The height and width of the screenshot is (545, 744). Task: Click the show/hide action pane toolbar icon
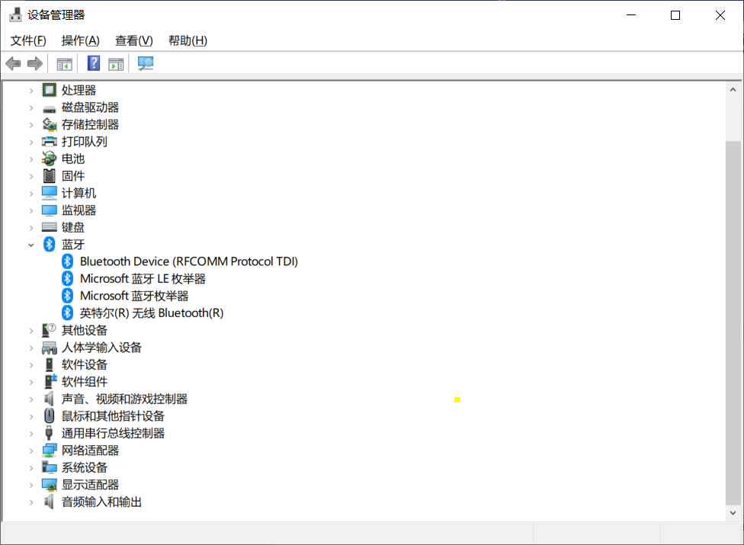(x=116, y=63)
